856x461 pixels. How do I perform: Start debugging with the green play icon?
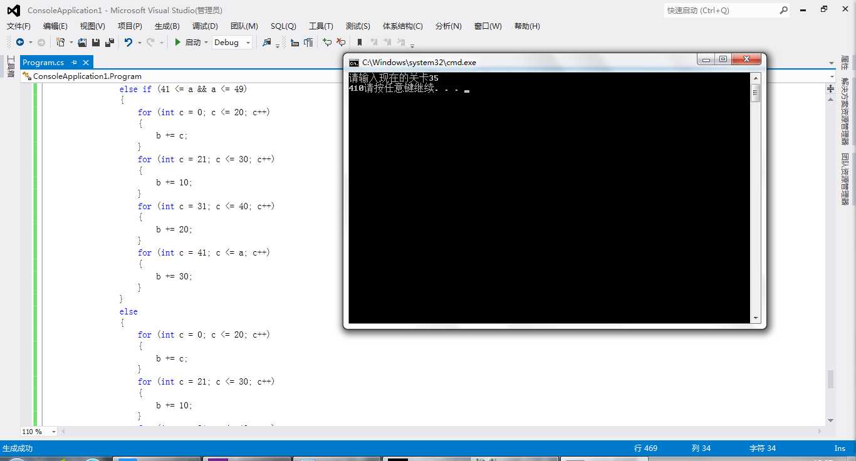(x=178, y=42)
